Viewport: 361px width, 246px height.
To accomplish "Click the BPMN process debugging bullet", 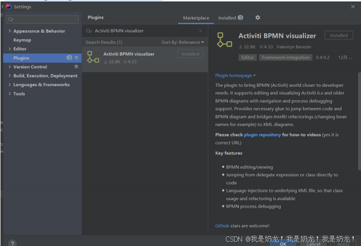I will pos(253,206).
